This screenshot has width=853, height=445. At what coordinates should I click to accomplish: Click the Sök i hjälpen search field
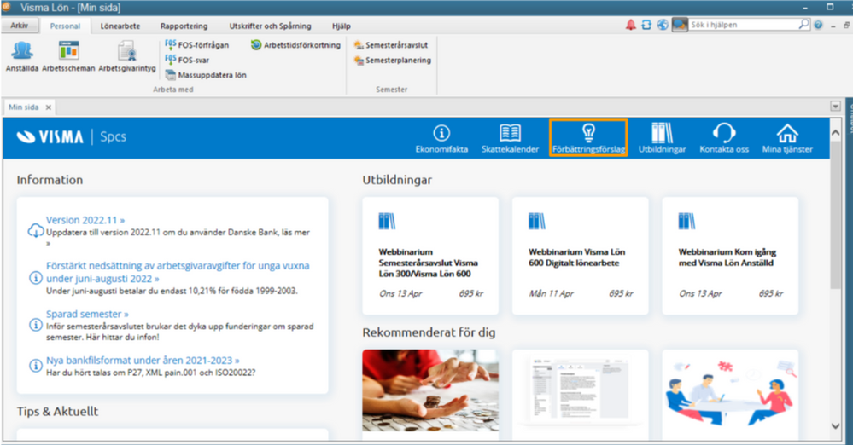click(x=743, y=25)
